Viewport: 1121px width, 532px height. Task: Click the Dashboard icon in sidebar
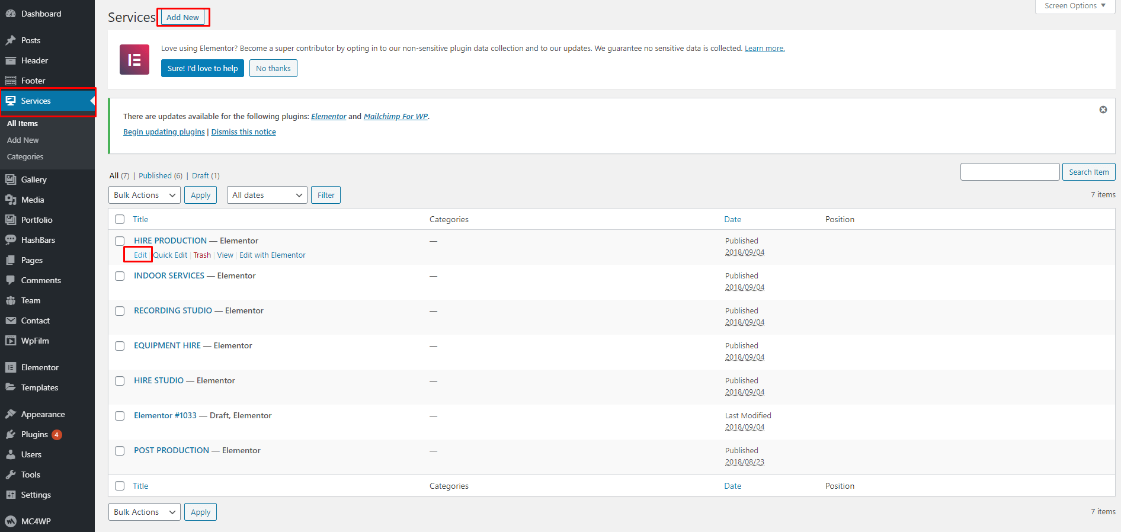(11, 14)
